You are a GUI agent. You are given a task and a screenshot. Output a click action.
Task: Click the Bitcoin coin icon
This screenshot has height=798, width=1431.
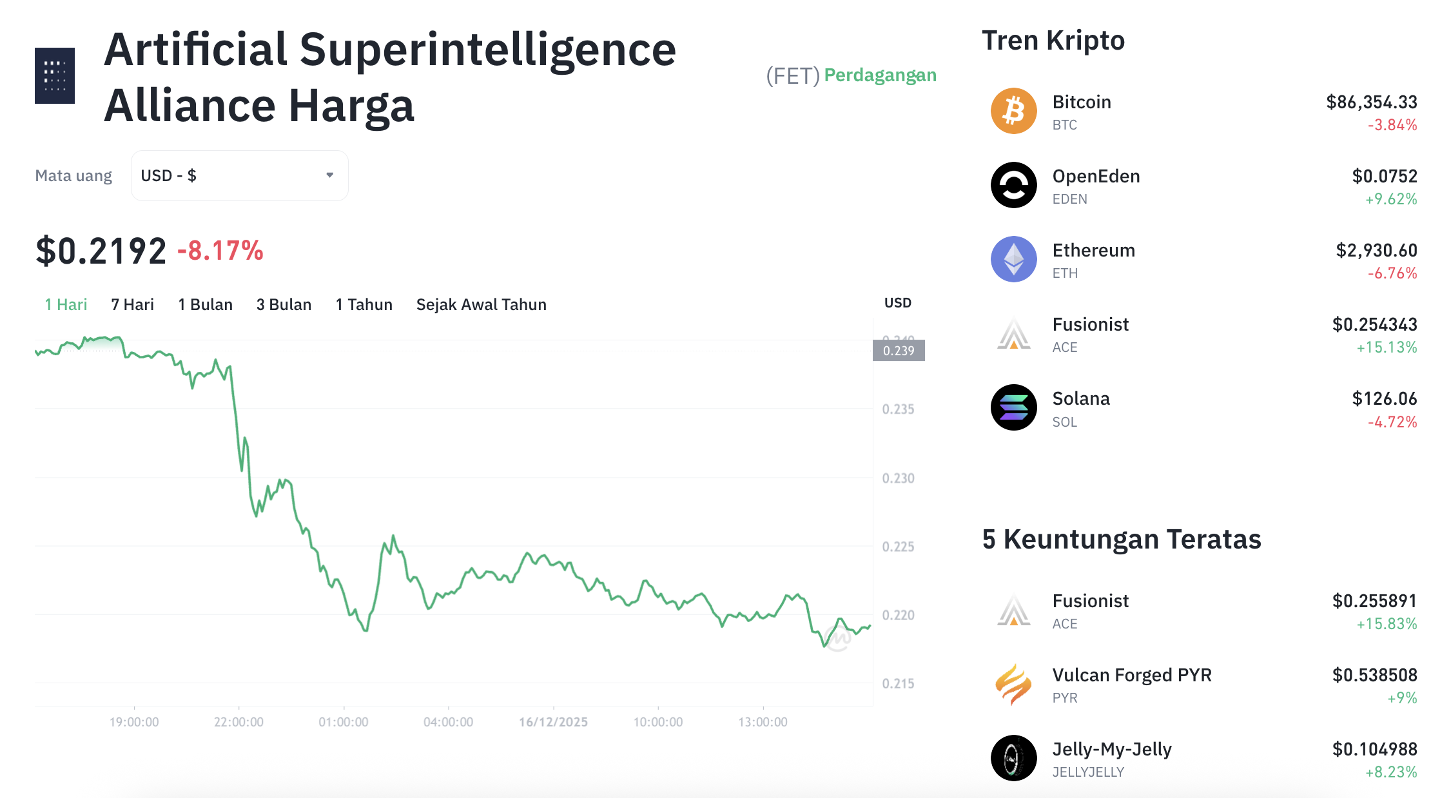pos(1013,111)
